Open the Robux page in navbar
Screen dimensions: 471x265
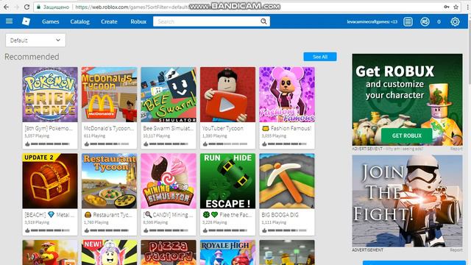pyautogui.click(x=138, y=21)
